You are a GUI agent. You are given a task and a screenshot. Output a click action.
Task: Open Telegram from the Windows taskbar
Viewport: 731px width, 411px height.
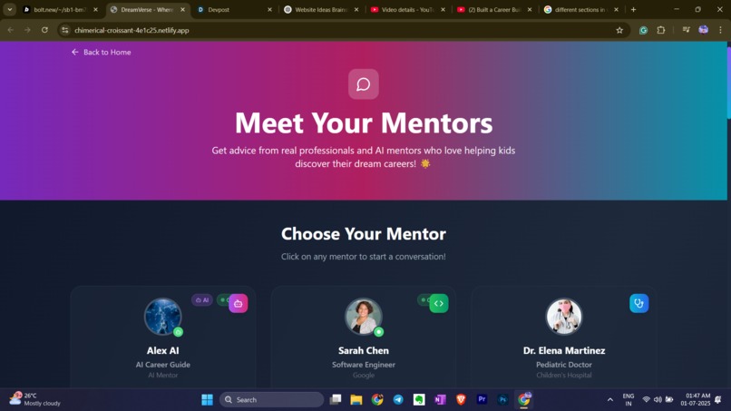pyautogui.click(x=398, y=399)
